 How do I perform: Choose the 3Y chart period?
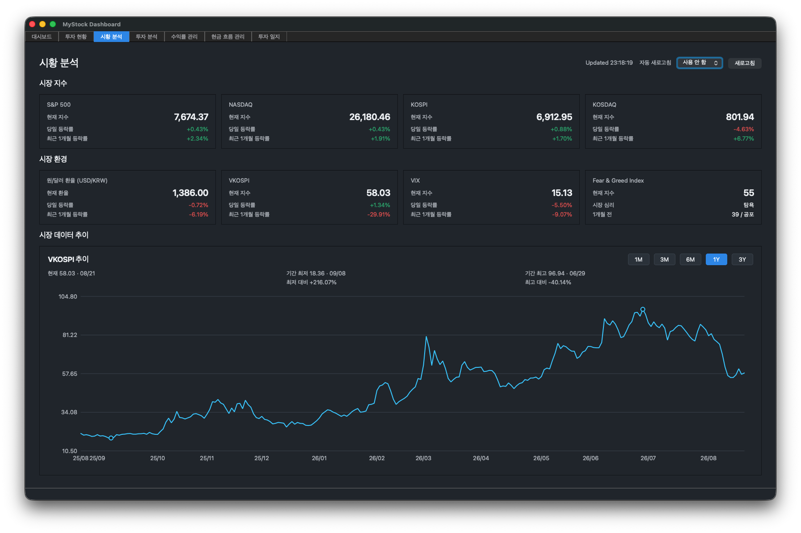(x=742, y=259)
